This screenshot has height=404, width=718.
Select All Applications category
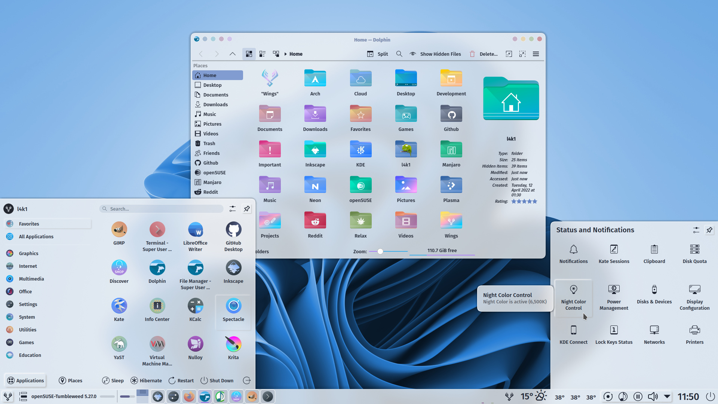pyautogui.click(x=47, y=236)
